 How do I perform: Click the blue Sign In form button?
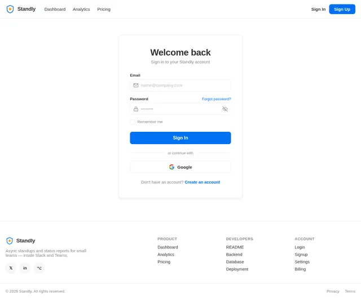tap(180, 138)
